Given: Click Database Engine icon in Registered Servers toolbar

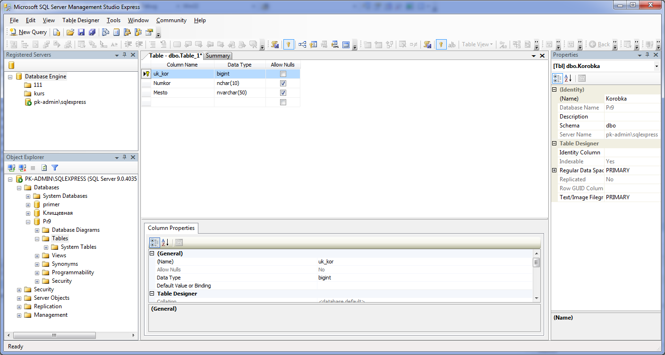Looking at the screenshot, I should click(x=11, y=65).
